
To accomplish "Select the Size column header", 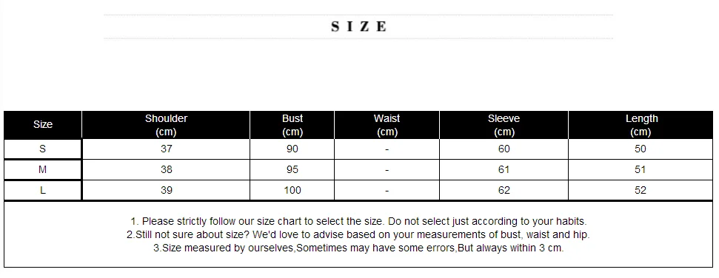I will tap(43, 124).
